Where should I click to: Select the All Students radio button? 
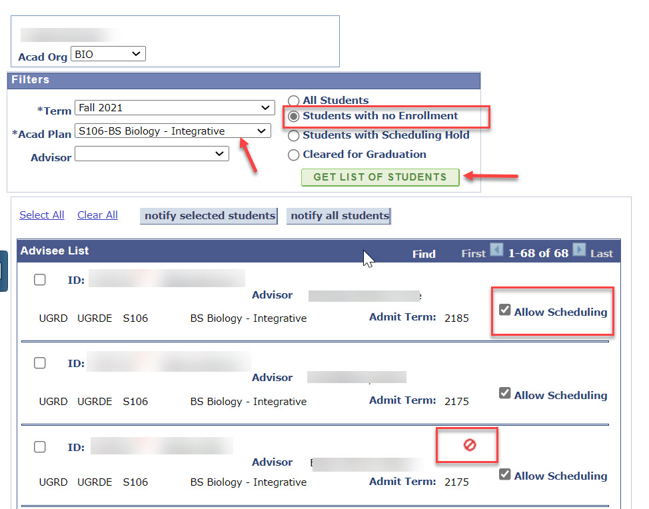tap(293, 101)
